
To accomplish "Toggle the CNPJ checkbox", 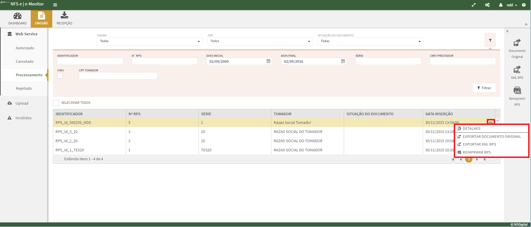I will [x=60, y=76].
